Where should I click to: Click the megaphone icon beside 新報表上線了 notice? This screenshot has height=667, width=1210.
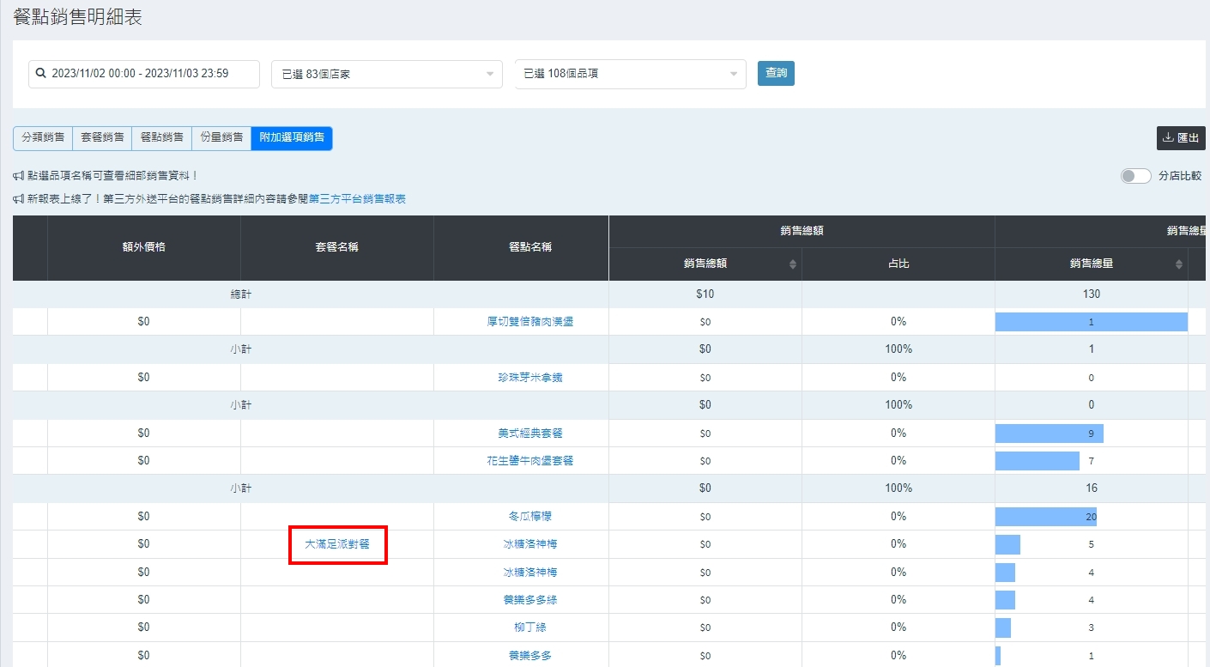[x=19, y=199]
